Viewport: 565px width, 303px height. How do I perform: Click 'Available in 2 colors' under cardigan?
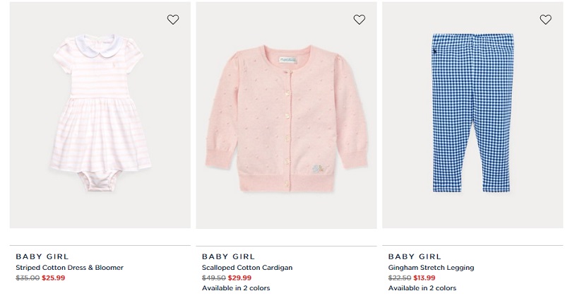[236, 288]
